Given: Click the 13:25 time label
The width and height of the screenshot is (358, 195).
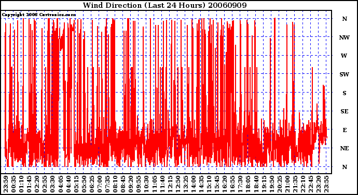Looking at the screenshot, I should 186,184.
